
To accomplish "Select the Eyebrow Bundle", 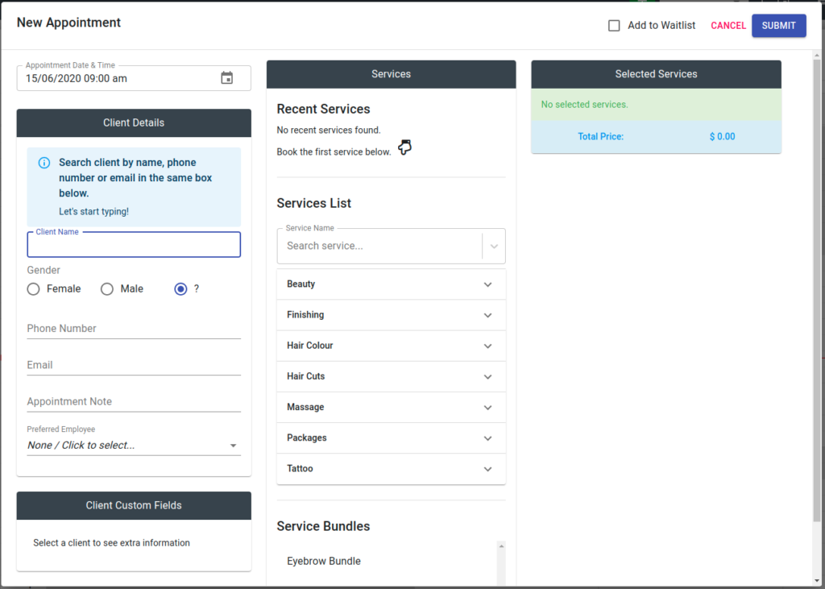I will pyautogui.click(x=323, y=561).
